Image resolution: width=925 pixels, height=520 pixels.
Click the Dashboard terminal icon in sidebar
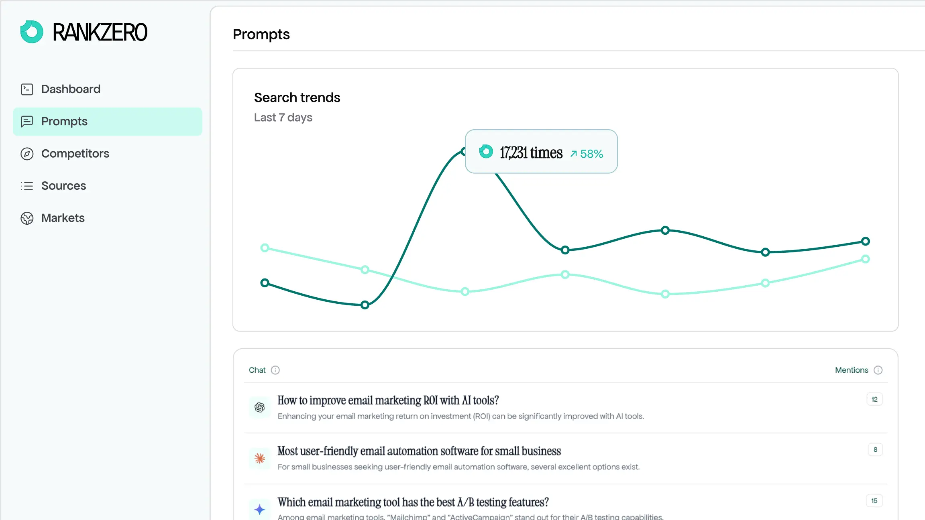pyautogui.click(x=27, y=89)
